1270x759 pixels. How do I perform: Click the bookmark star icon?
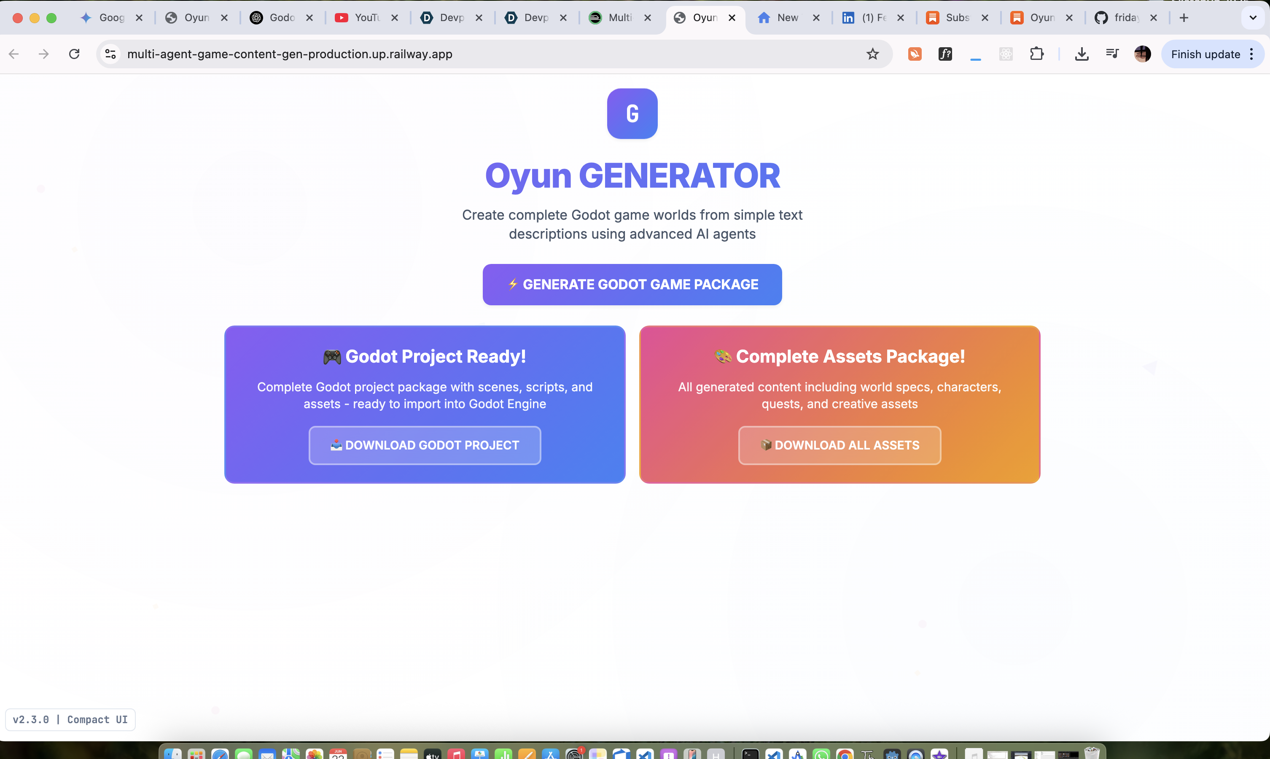click(872, 54)
